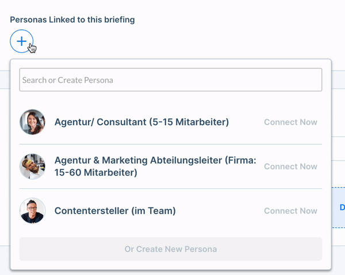Viewport: 345px width, 275px height.
Task: Select the Contentersteller (im Team) persona name
Action: (x=115, y=211)
